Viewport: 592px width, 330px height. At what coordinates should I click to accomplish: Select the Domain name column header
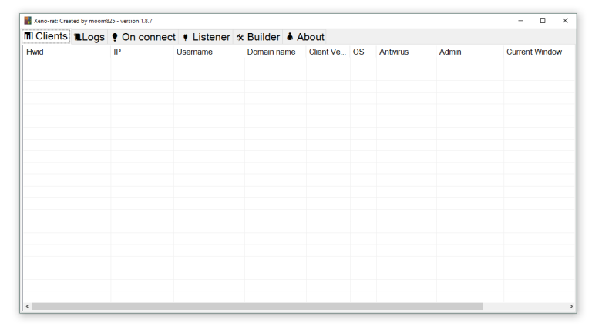pyautogui.click(x=275, y=52)
